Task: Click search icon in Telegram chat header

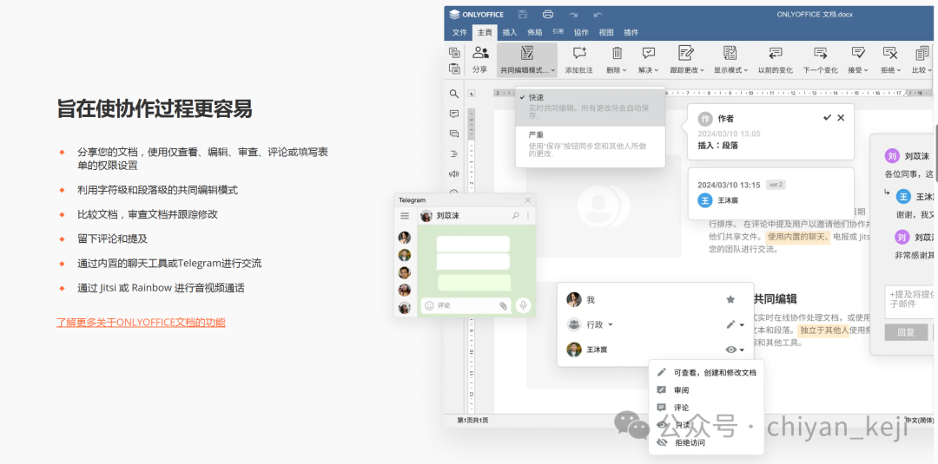Action: [516, 216]
